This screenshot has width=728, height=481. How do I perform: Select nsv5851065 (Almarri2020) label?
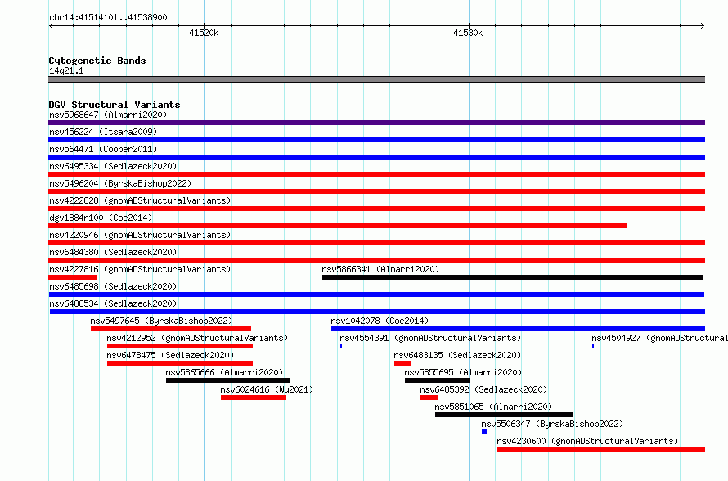tap(493, 407)
